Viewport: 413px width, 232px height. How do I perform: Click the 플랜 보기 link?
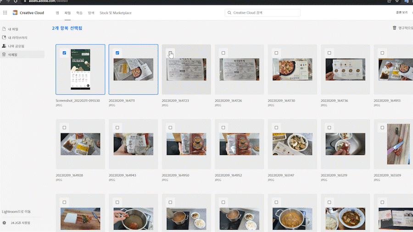pos(402,12)
